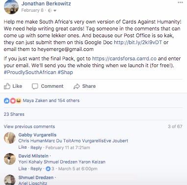Click the Share arrow icon
The width and height of the screenshot is (187, 185).
(77, 86)
